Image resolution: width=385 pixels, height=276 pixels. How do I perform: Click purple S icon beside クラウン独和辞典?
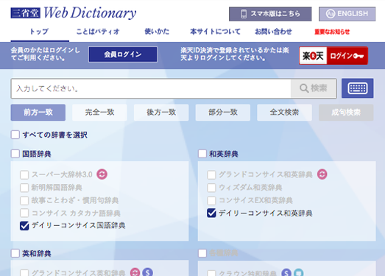click(286, 272)
